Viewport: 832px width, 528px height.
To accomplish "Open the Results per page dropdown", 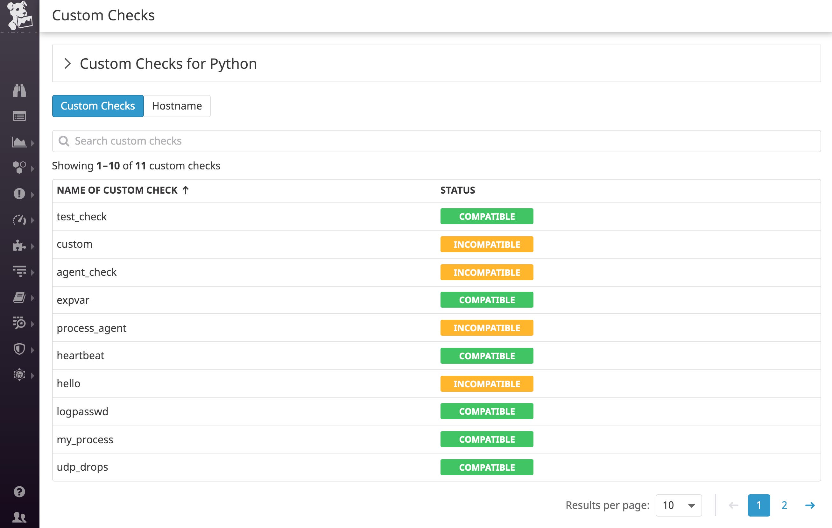I will (x=678, y=505).
